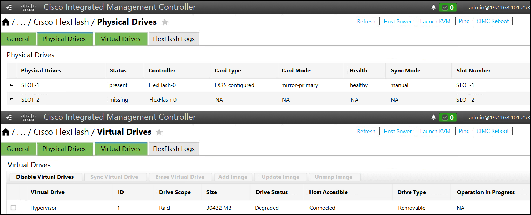Viewport: 531px width, 215px height.
Task: Open Cisco FlexFlash breadcrumb in lower window
Action: (61, 132)
